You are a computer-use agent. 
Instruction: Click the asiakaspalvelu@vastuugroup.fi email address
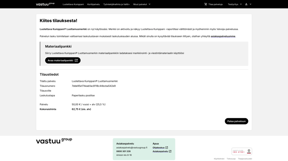coord(132,147)
